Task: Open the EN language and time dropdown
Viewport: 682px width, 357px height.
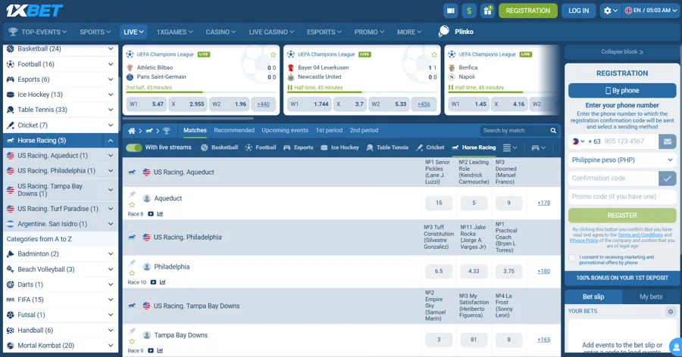Action: coord(649,11)
